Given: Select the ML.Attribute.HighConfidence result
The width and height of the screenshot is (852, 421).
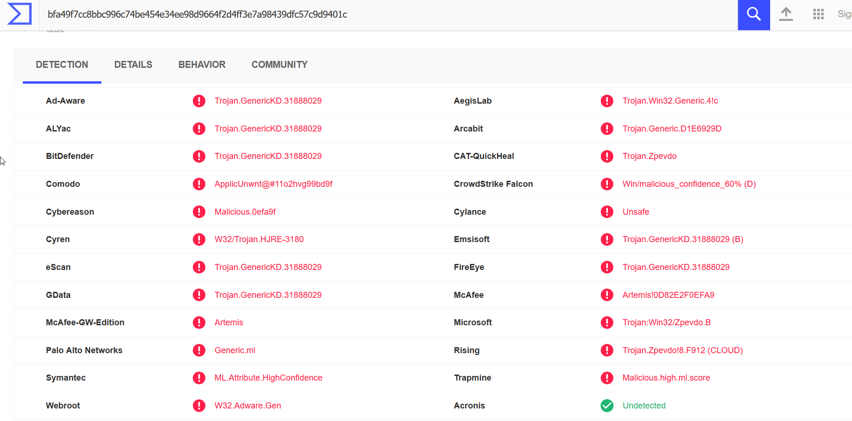Looking at the screenshot, I should coord(268,378).
